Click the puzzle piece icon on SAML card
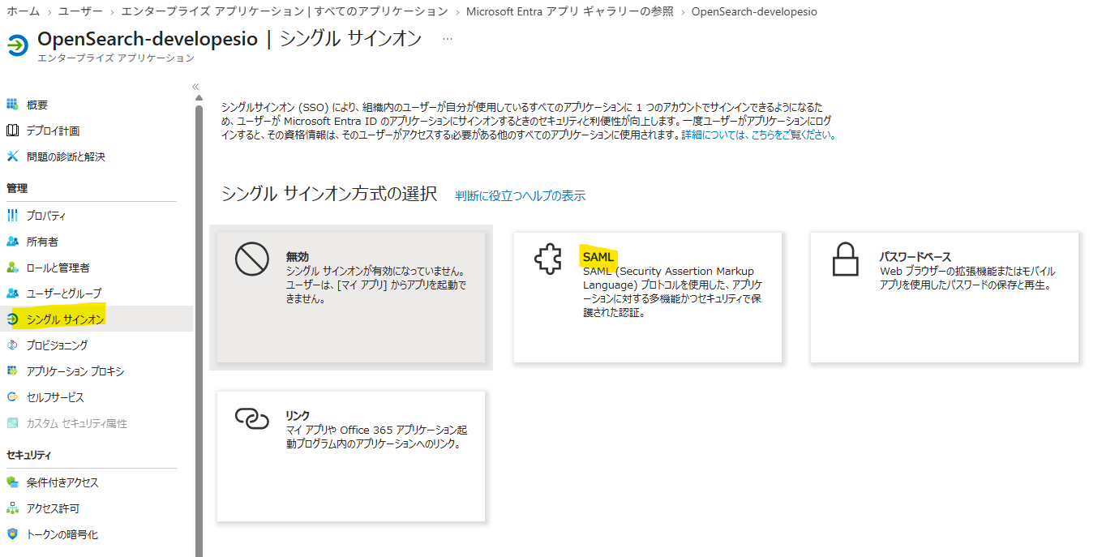 pyautogui.click(x=548, y=259)
